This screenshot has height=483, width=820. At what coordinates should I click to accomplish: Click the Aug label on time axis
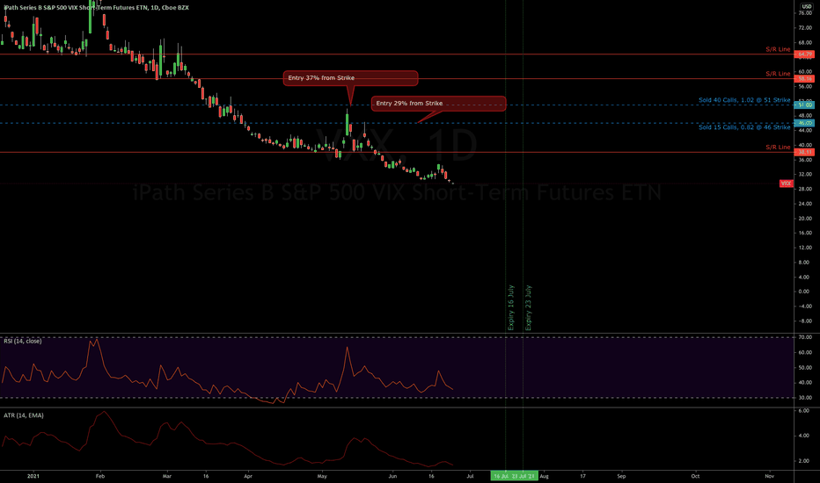pos(544,476)
